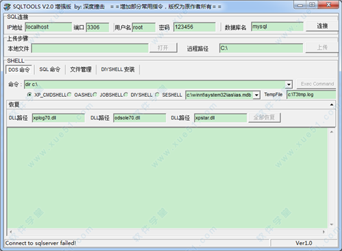Open the DIYSHELL 安装 tab
342x251 pixels.
pos(118,70)
